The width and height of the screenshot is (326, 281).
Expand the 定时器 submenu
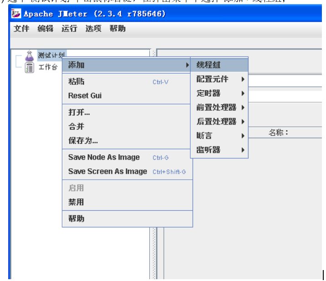tap(219, 93)
